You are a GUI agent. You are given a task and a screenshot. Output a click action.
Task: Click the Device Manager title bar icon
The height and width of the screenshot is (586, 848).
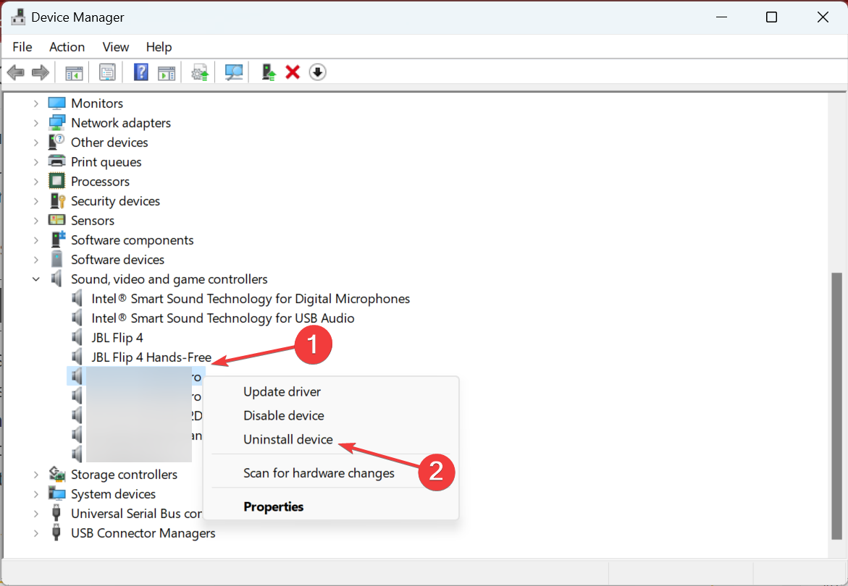pos(18,17)
